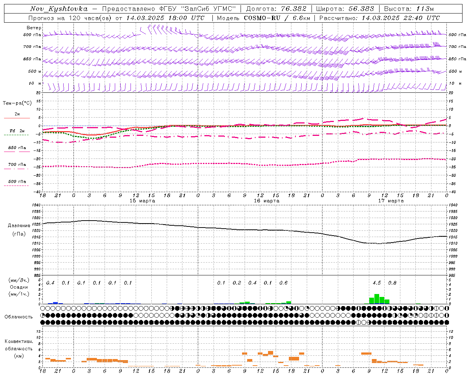Click the 16 марта date label

click(x=267, y=201)
